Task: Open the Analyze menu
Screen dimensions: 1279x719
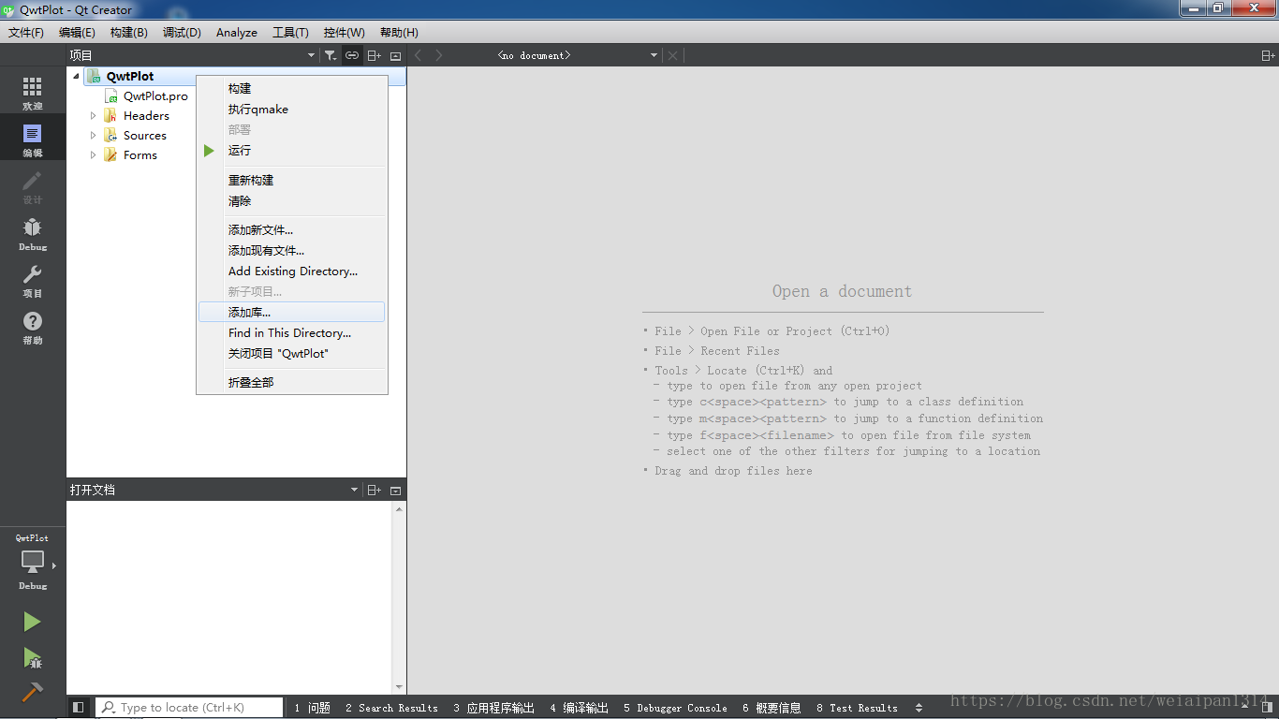Action: point(237,33)
